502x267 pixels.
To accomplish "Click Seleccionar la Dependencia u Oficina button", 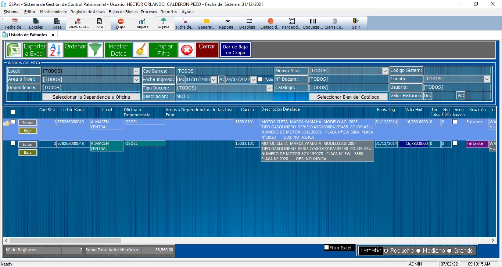I will (x=91, y=97).
